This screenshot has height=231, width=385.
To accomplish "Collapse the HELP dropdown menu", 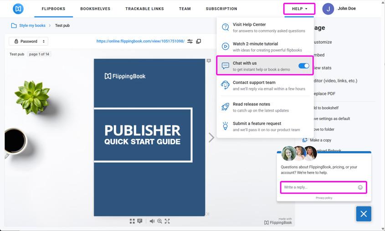I will tap(299, 9).
